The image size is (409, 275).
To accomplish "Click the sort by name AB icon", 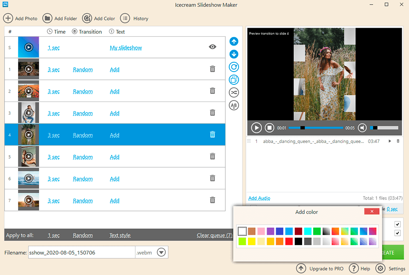I will coord(234,105).
